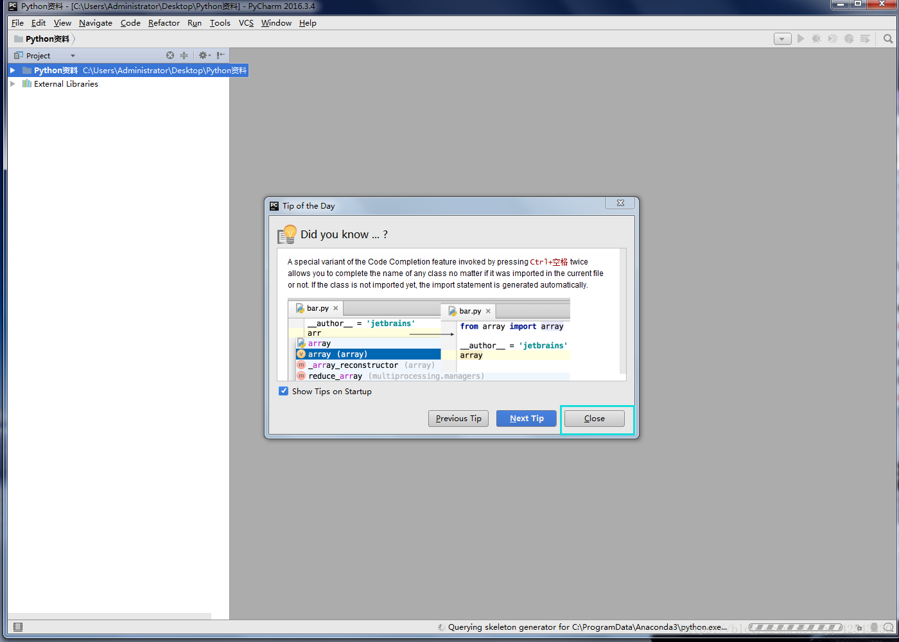This screenshot has height=642, width=899.
Task: Click the Ctrl+空格 shortcut text in tip
Action: pyautogui.click(x=549, y=262)
